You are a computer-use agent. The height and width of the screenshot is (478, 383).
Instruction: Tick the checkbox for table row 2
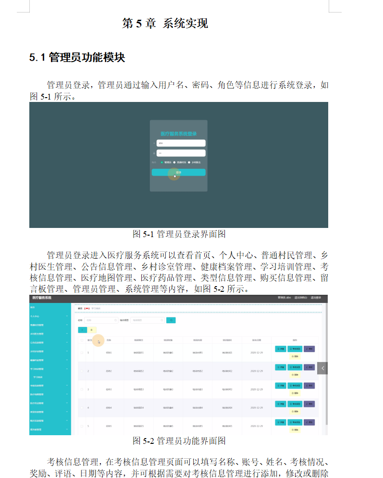pos(82,371)
